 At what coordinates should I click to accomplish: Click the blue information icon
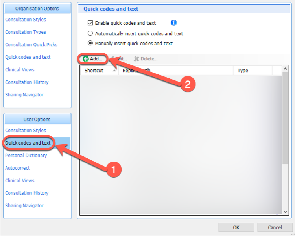(173, 23)
